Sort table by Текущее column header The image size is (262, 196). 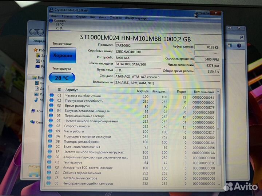coord(142,91)
